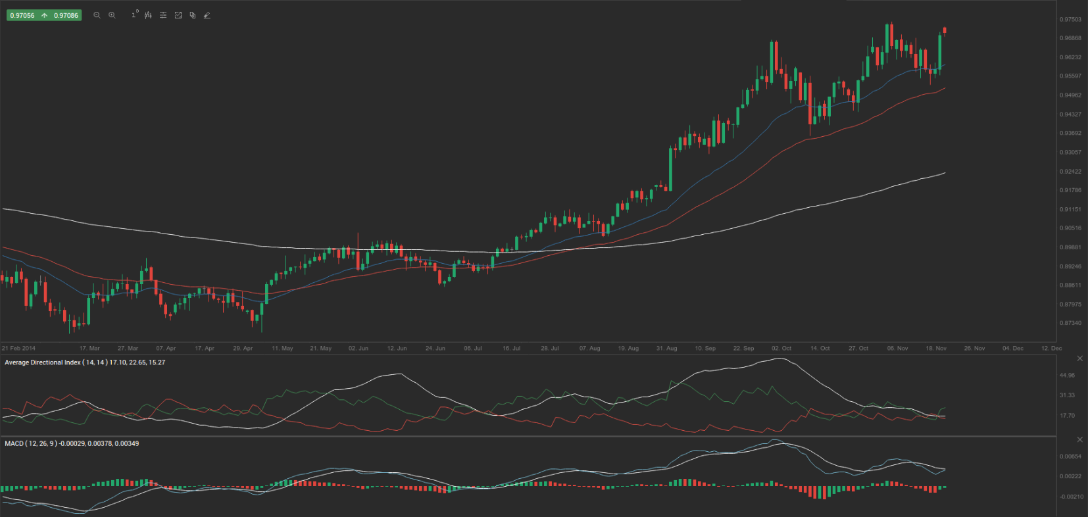Image resolution: width=1088 pixels, height=517 pixels.
Task: Click the zoom out magnifier icon
Action: 97,15
